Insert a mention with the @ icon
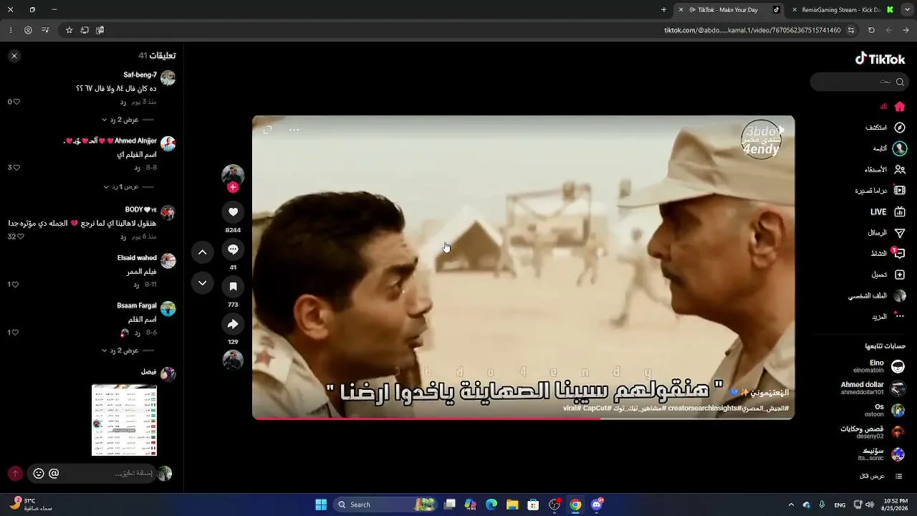 [x=54, y=474]
